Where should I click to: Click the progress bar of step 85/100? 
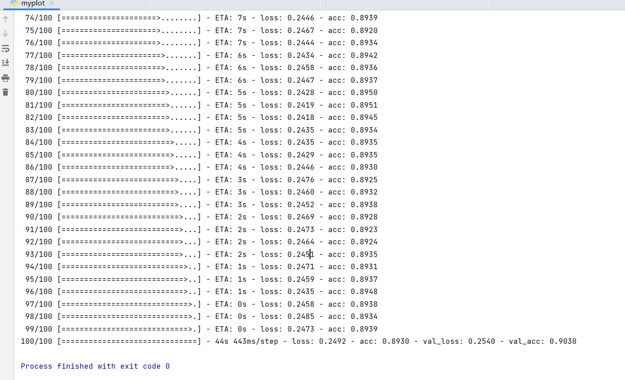129,155
